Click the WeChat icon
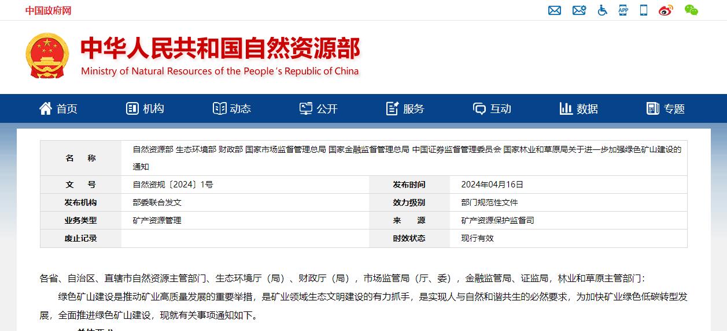727x331 pixels. (x=691, y=10)
